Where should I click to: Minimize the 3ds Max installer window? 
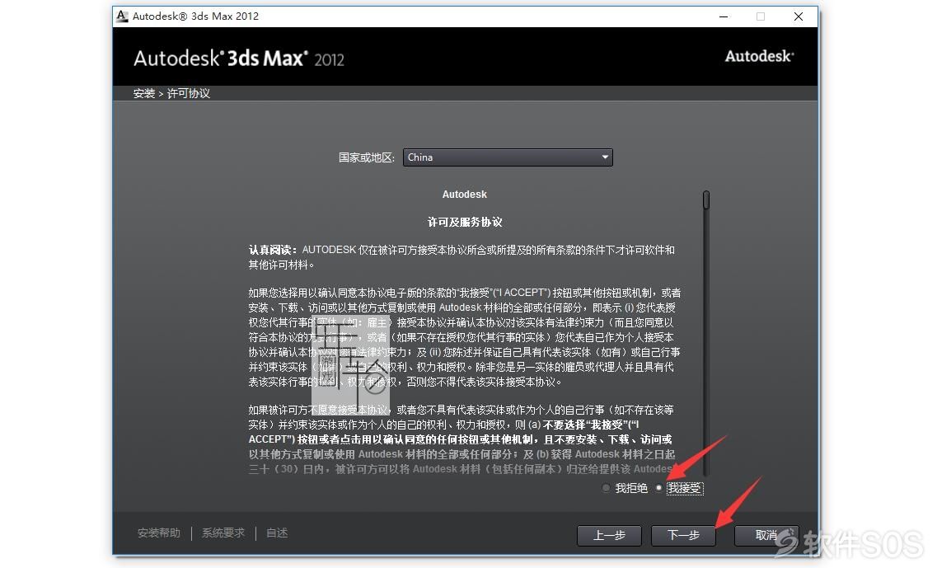(x=724, y=16)
